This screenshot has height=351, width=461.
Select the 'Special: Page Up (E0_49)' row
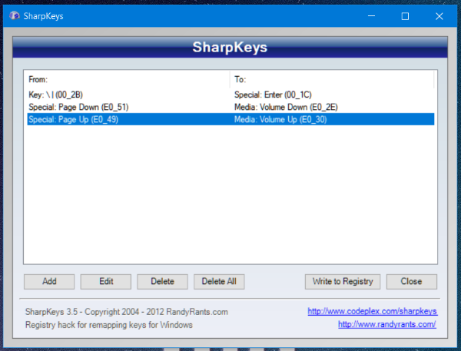pyautogui.click(x=230, y=119)
